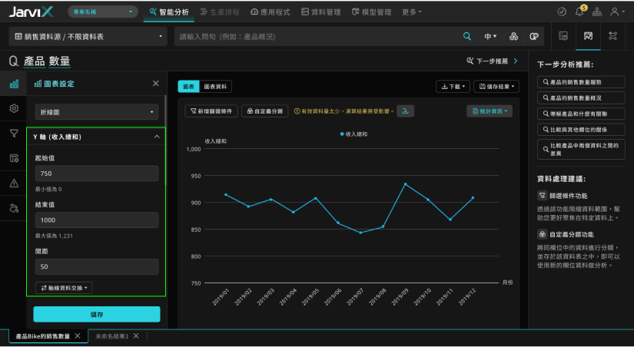Viewport: 634px width, 347px height.
Task: Open the 更多 menu
Action: tap(412, 12)
